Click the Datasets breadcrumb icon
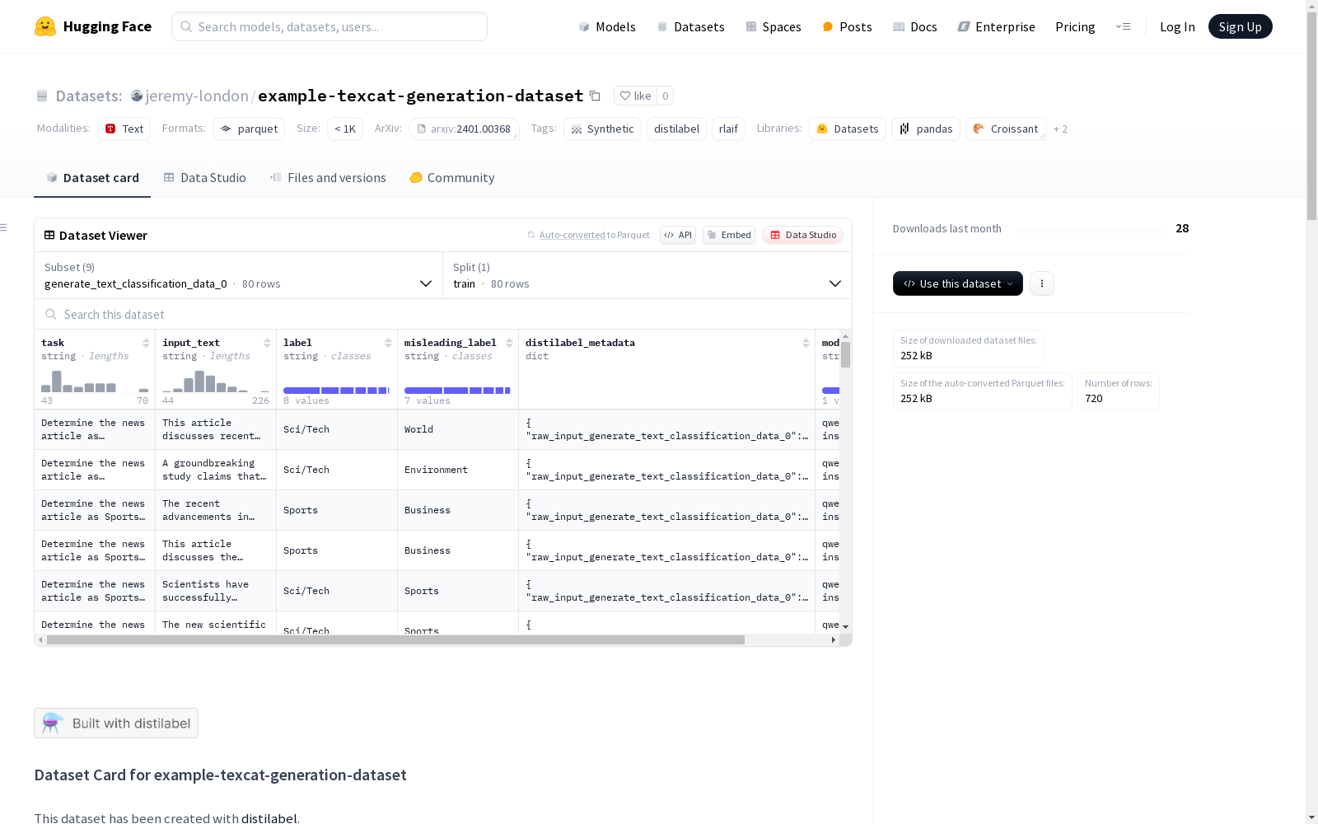 42,96
